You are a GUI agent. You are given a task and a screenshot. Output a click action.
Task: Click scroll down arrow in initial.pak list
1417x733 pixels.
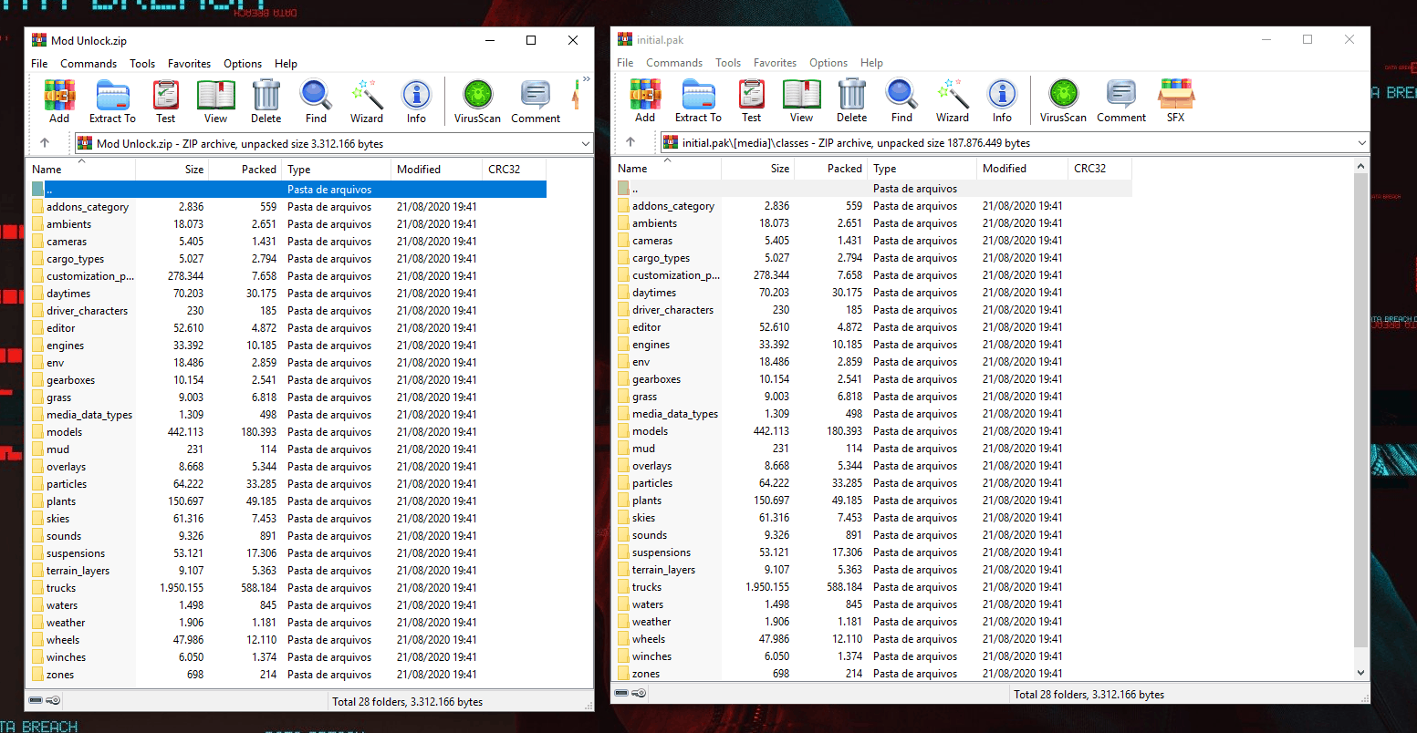[1361, 673]
